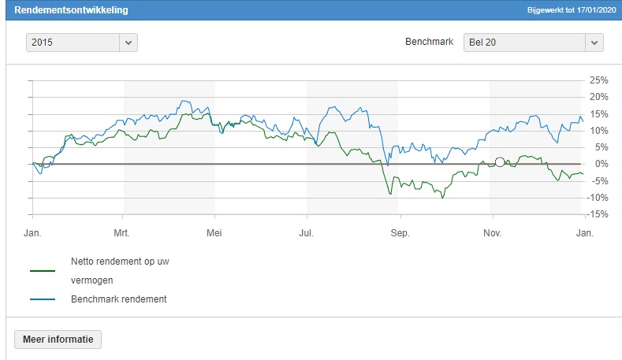The image size is (622, 360).
Task: Click the -15% label on the y-axis
Action: point(598,214)
